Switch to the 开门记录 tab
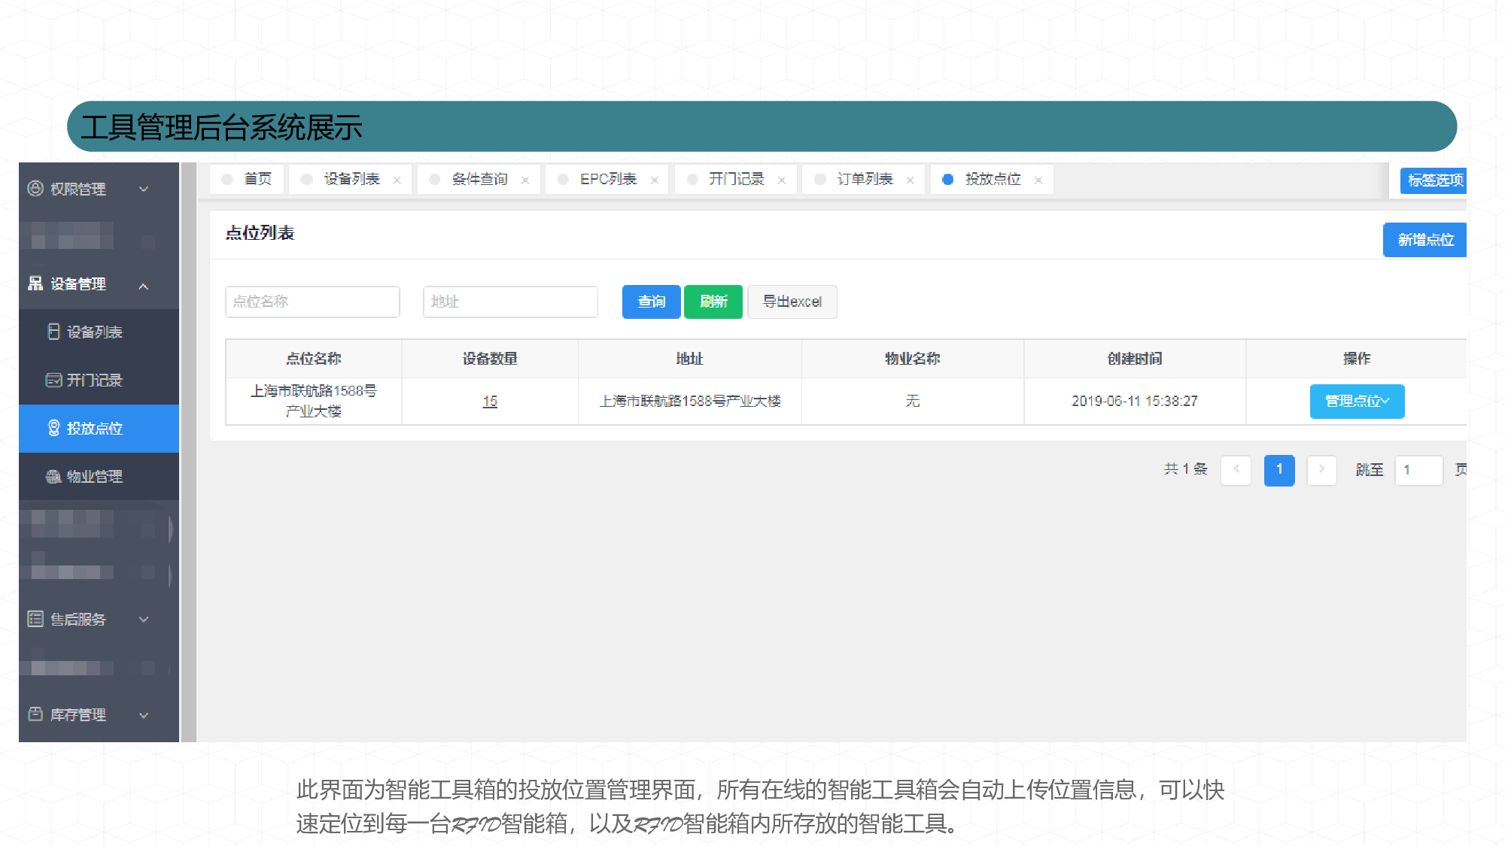This screenshot has width=1505, height=846. click(x=736, y=179)
